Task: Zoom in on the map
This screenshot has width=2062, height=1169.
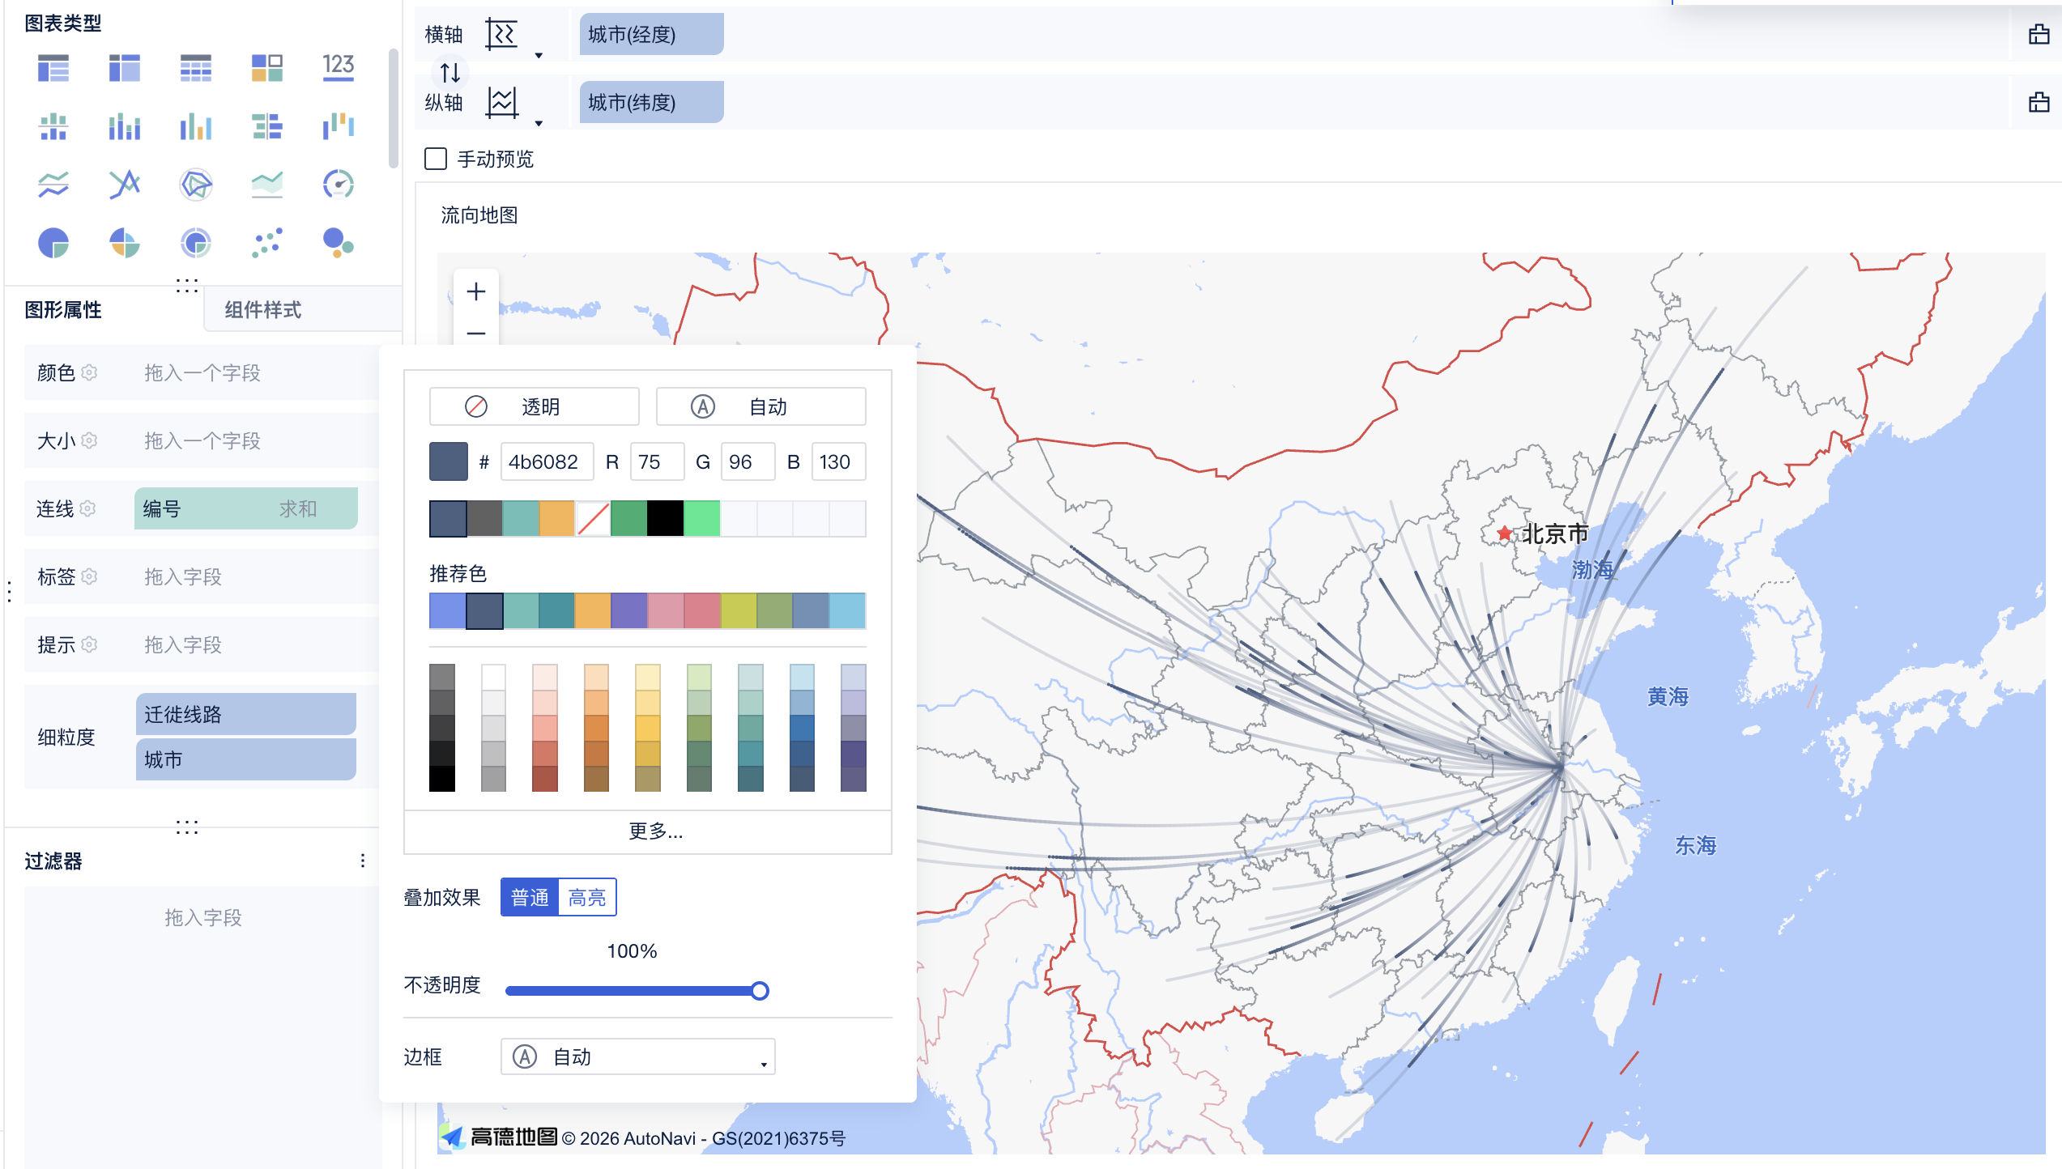Action: (x=476, y=291)
